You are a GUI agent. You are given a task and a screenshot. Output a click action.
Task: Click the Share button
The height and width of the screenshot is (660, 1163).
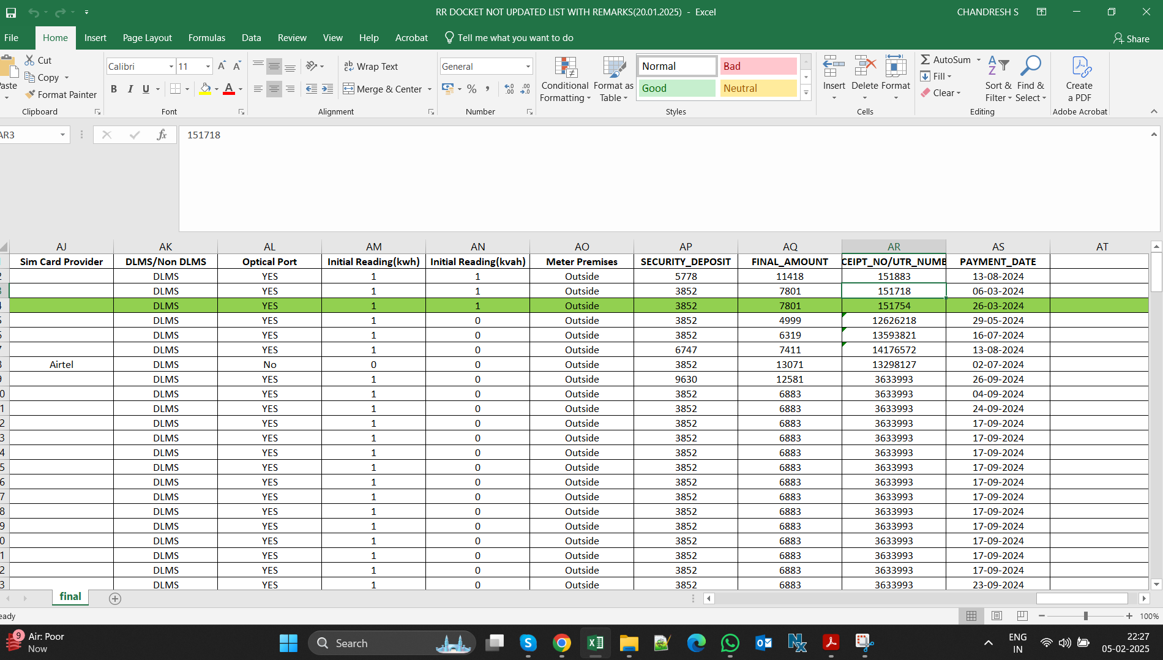pyautogui.click(x=1131, y=39)
